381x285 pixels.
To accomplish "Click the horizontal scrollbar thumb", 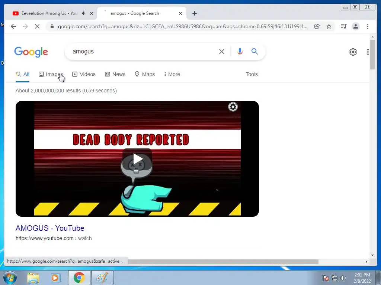I will tap(223, 262).
